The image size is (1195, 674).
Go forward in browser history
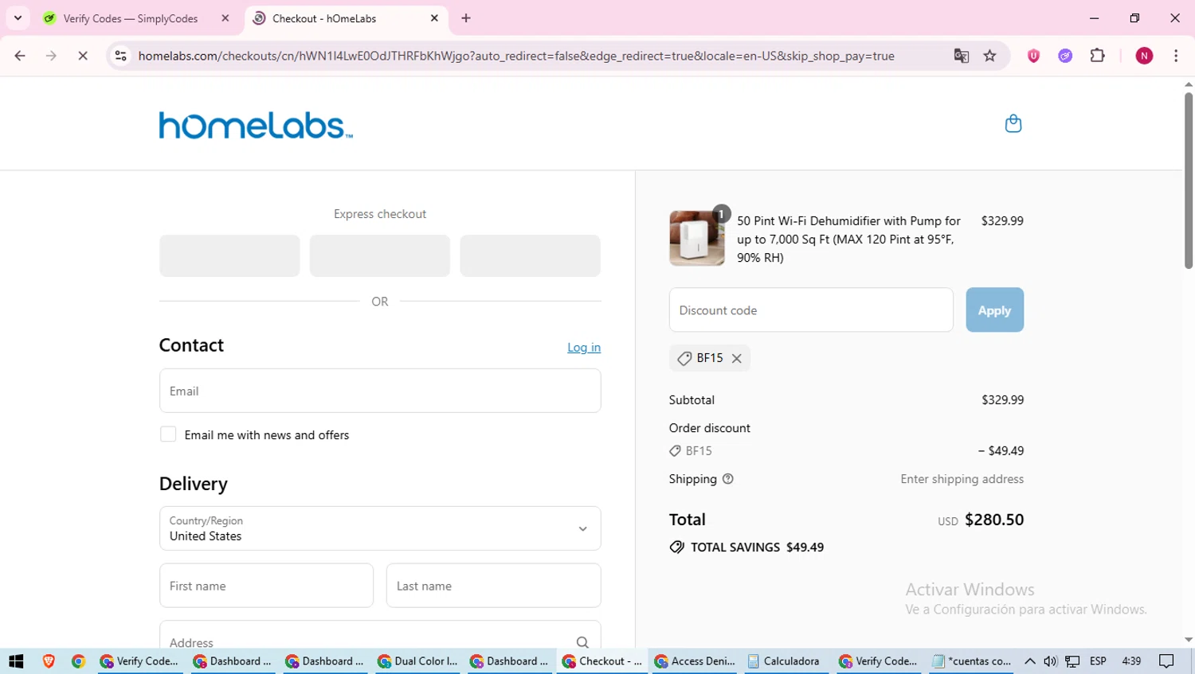coord(51,56)
